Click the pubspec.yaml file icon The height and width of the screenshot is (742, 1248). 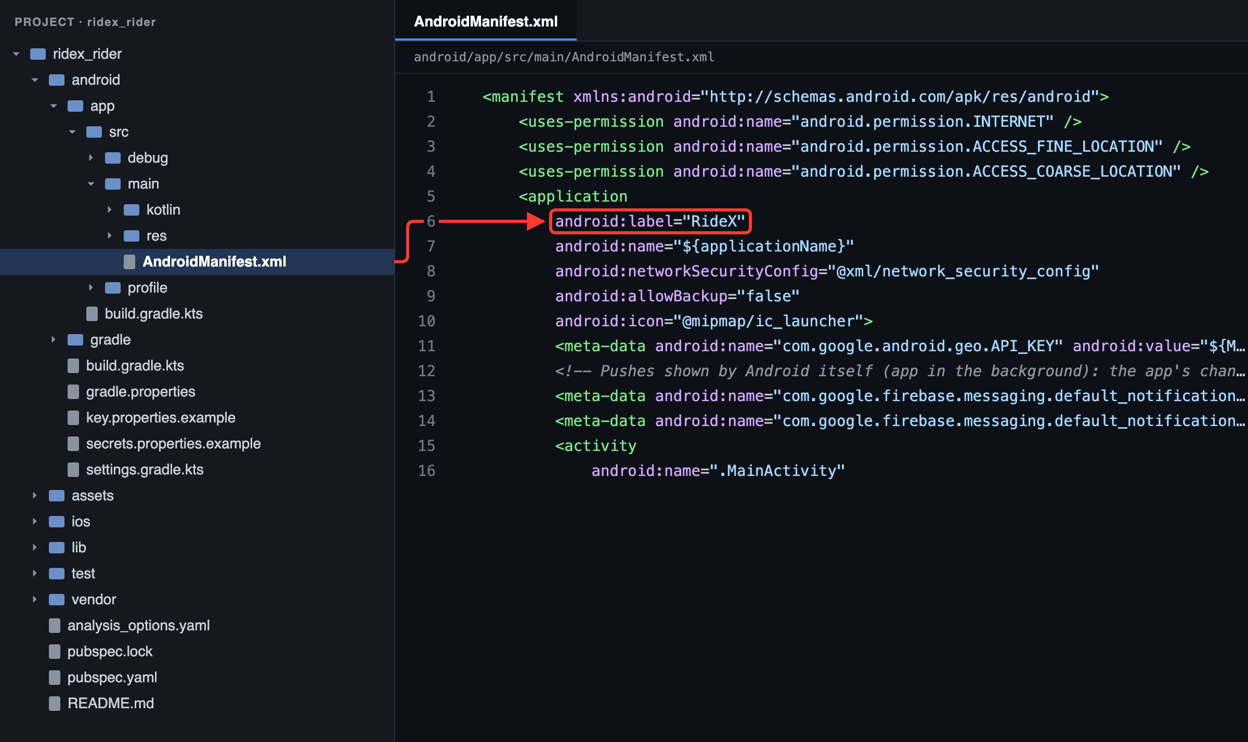(55, 678)
